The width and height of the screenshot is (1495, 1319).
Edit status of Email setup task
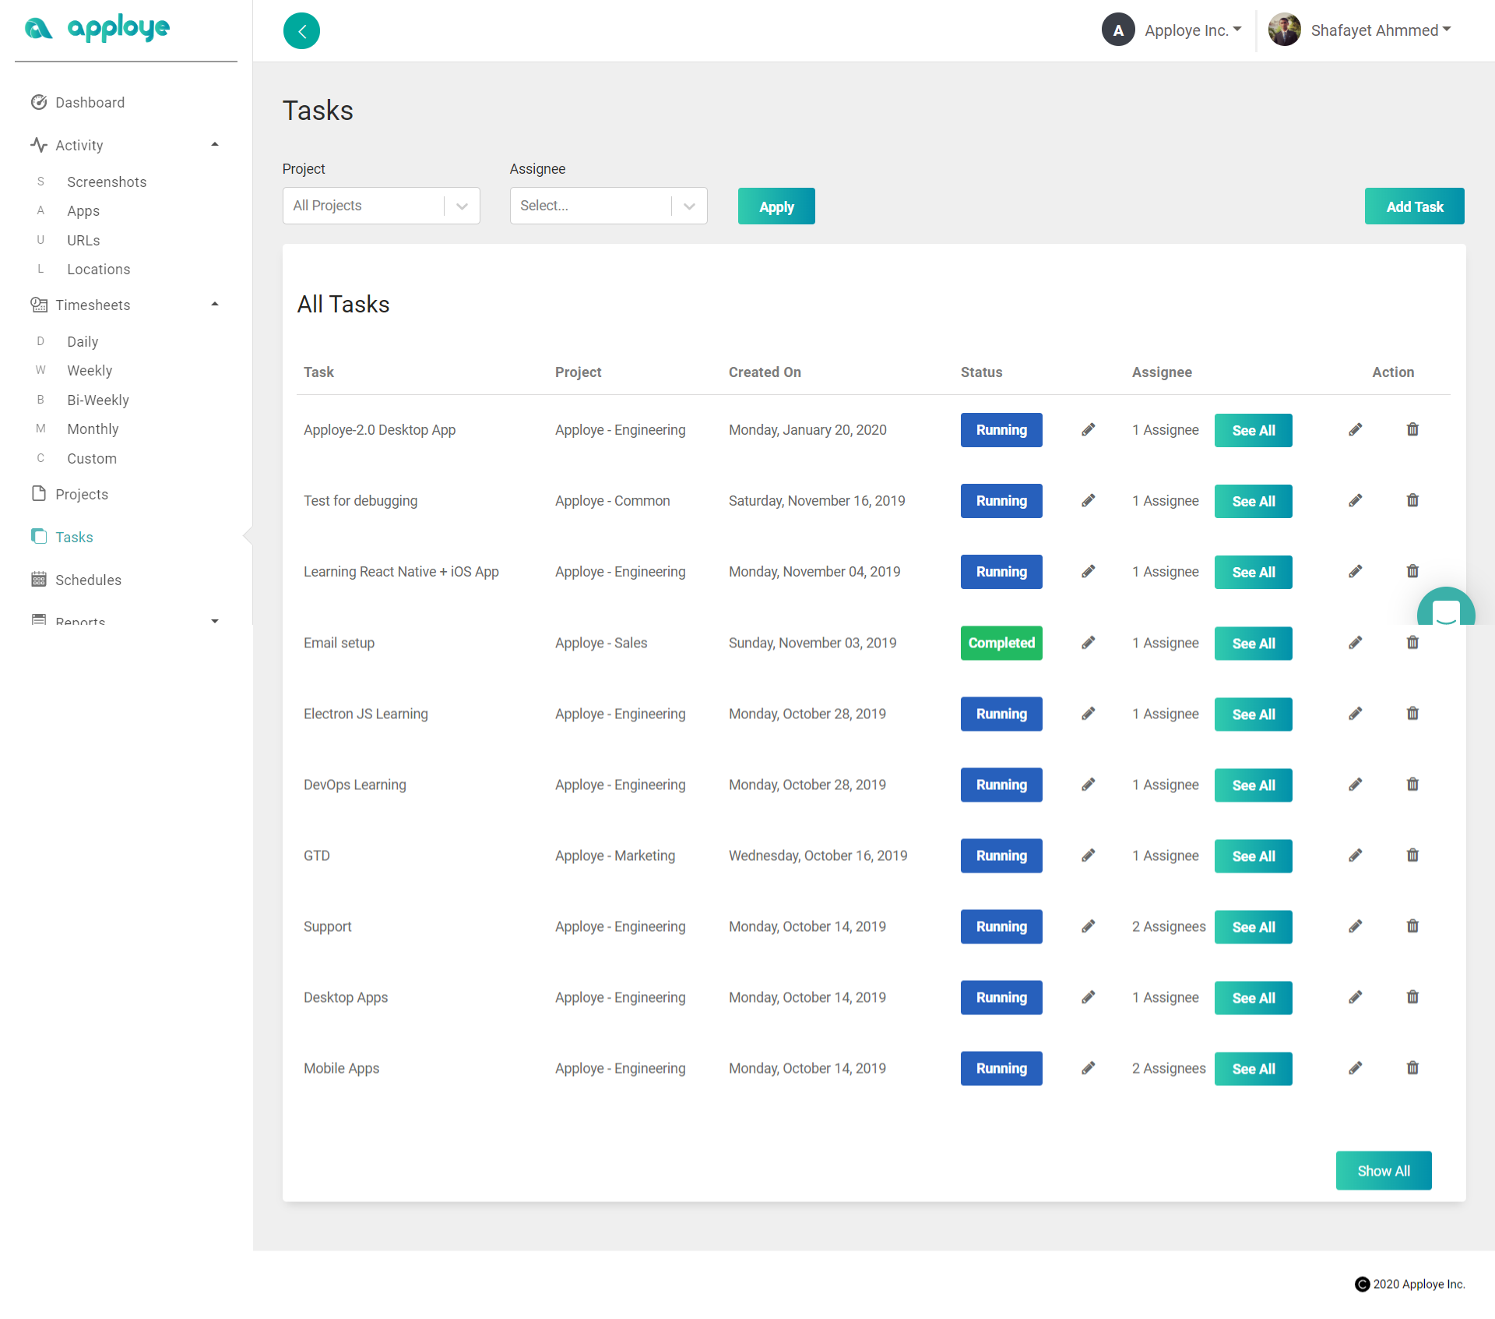[x=1089, y=643]
